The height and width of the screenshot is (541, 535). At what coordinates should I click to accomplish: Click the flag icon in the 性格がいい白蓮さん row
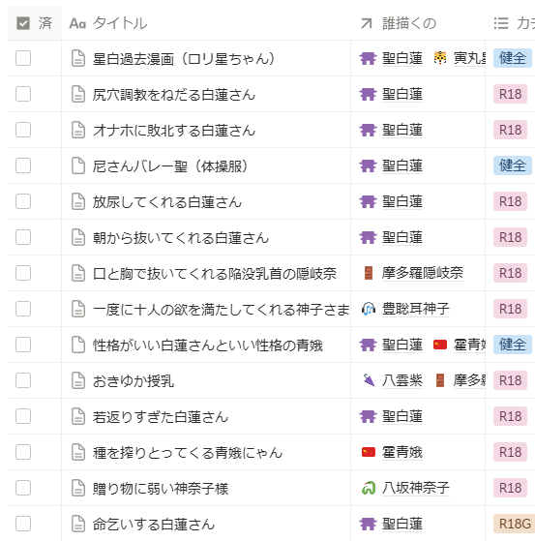tap(440, 345)
